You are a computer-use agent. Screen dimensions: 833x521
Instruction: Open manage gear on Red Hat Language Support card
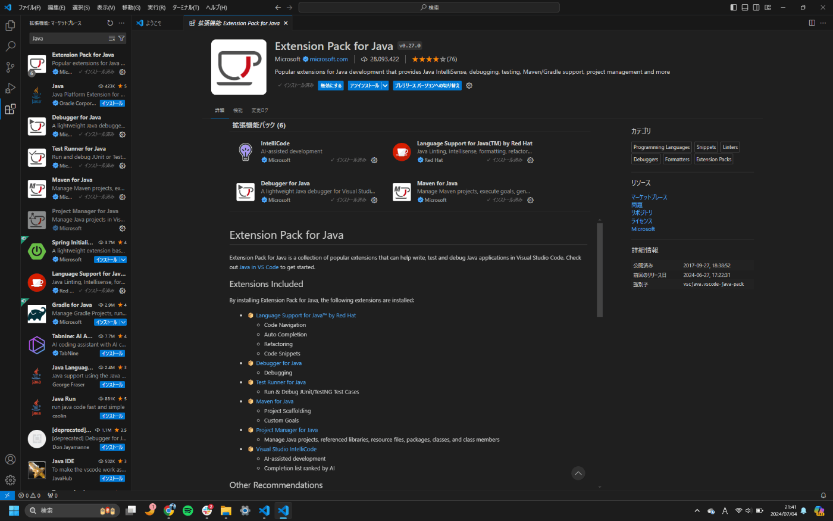tap(530, 160)
